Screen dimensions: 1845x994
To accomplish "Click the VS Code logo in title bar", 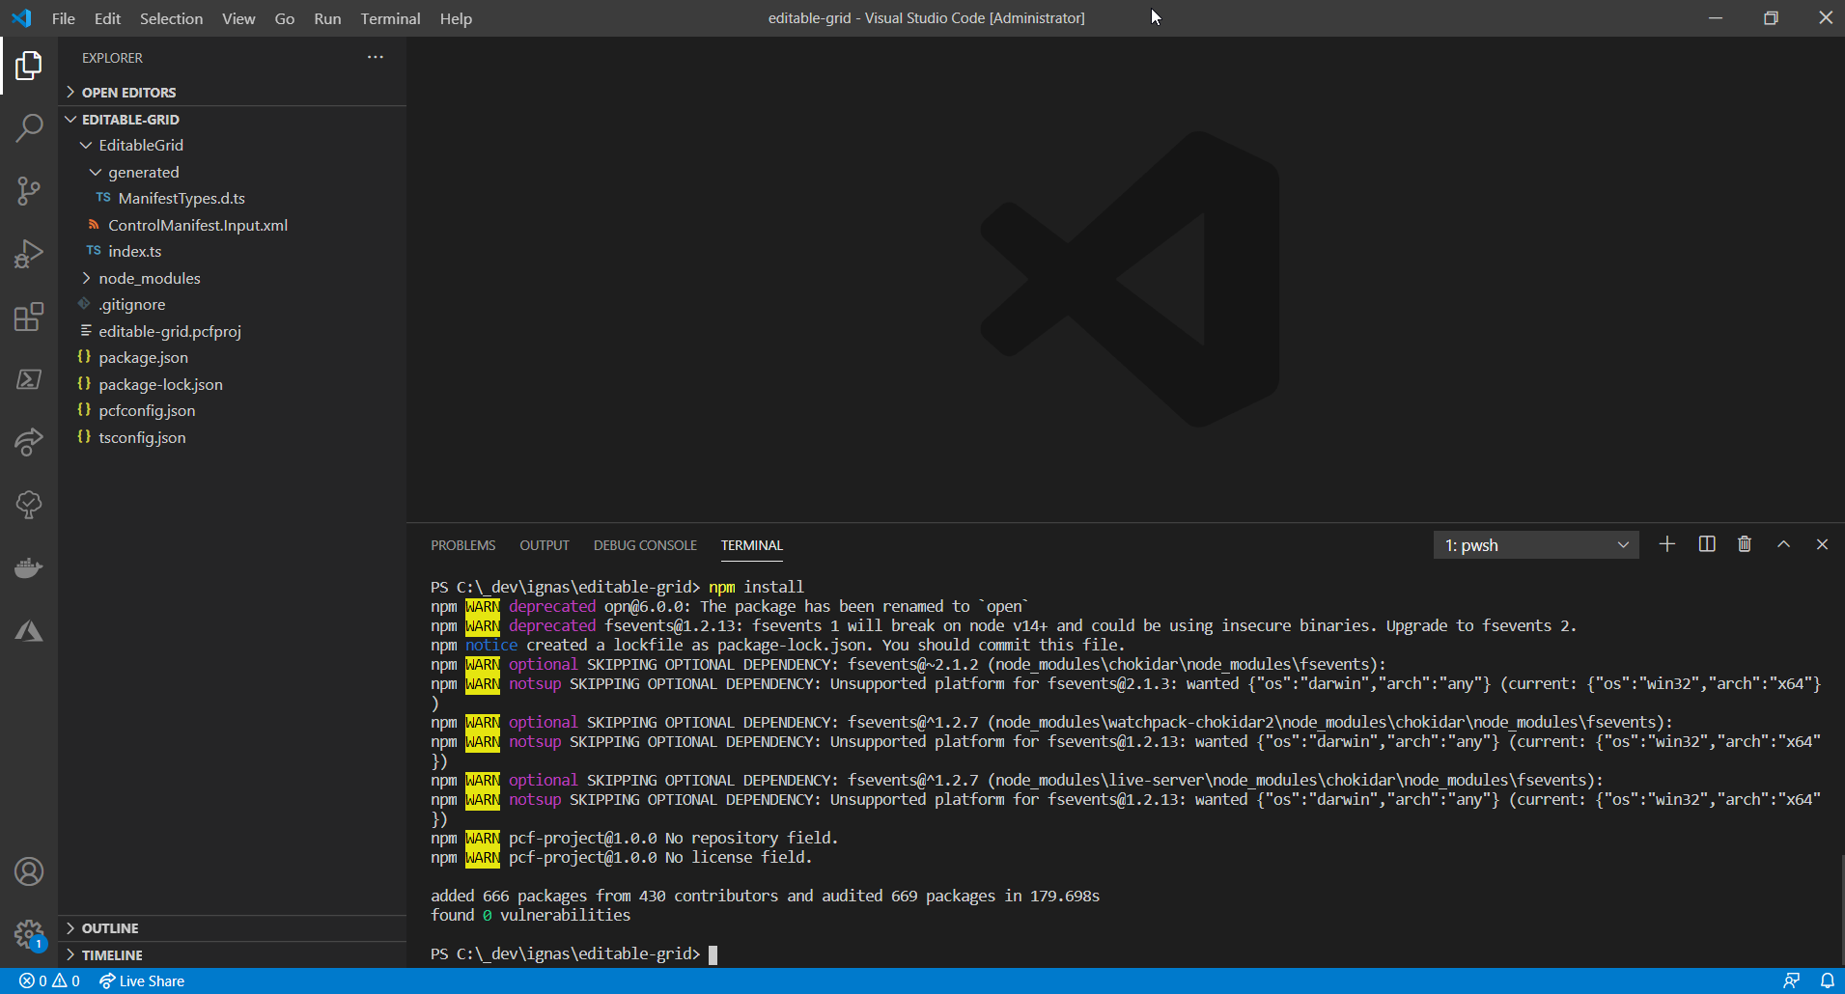I will 21,18.
